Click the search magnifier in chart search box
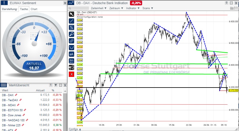Screen dimensions: 239x131 pyautogui.click(x=70, y=8)
